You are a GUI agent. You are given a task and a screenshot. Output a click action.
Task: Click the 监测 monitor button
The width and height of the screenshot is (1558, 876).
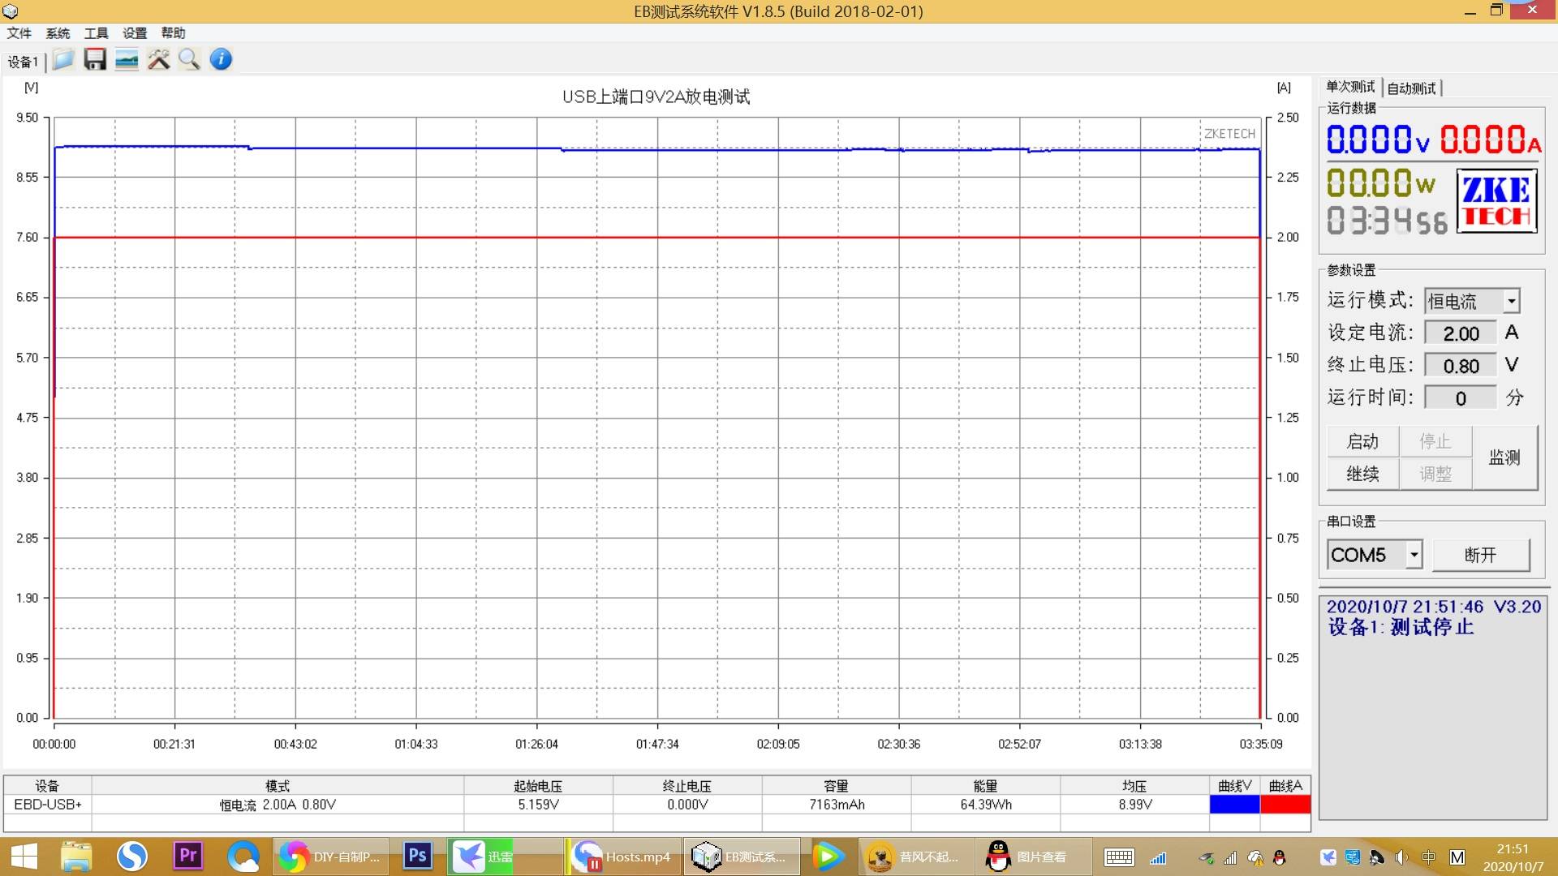[1504, 458]
